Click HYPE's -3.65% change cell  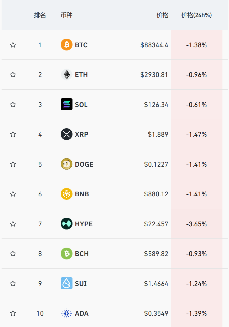pyautogui.click(x=196, y=224)
